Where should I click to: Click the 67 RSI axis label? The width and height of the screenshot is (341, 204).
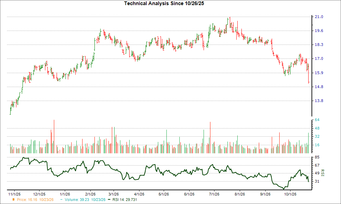point(317,165)
